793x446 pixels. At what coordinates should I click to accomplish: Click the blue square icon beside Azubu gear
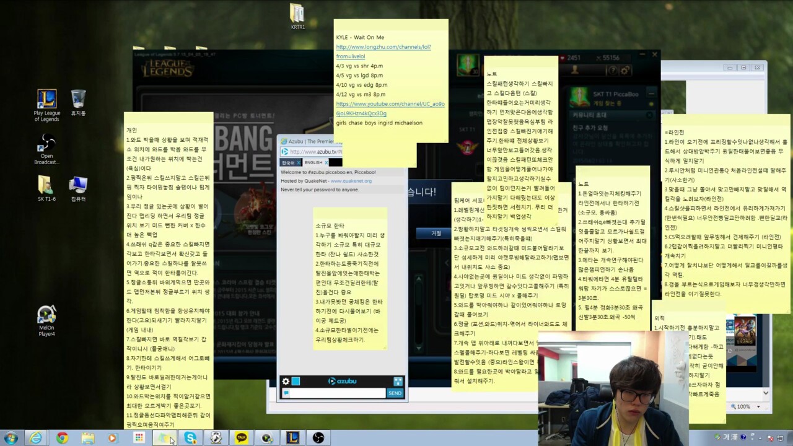(296, 382)
